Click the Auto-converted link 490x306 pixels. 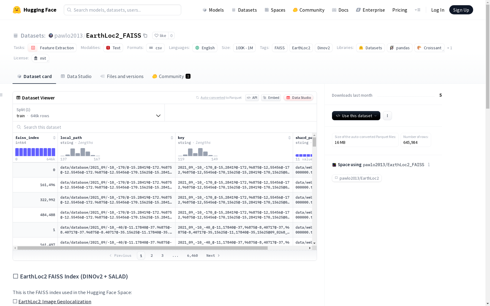click(213, 98)
